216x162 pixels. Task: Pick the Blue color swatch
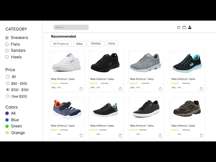click(7, 120)
